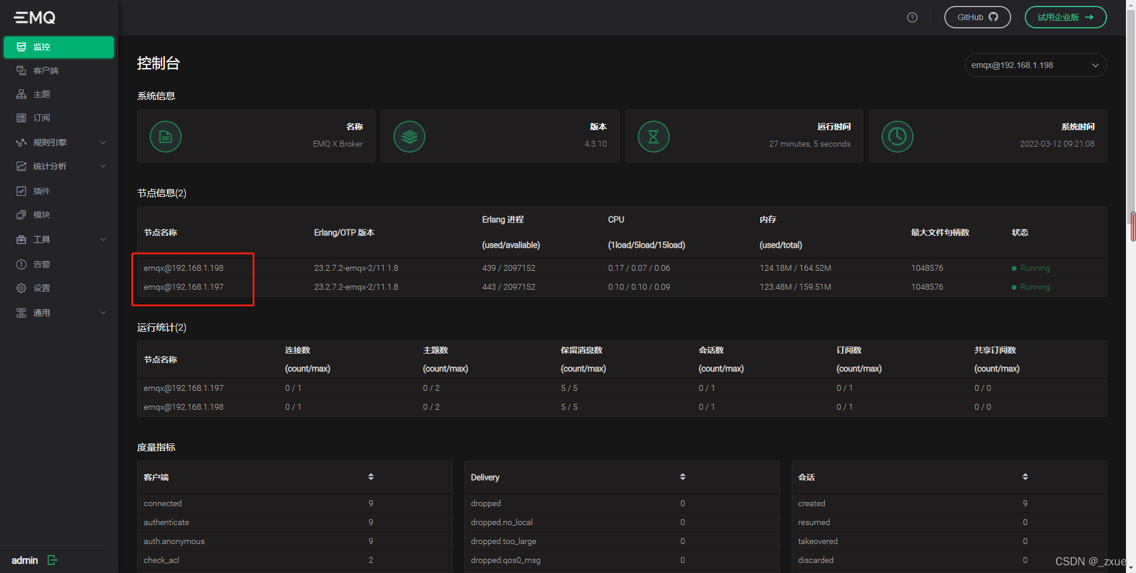The height and width of the screenshot is (573, 1136).
Task: Click the 统计分析 chart icon
Action: click(21, 166)
